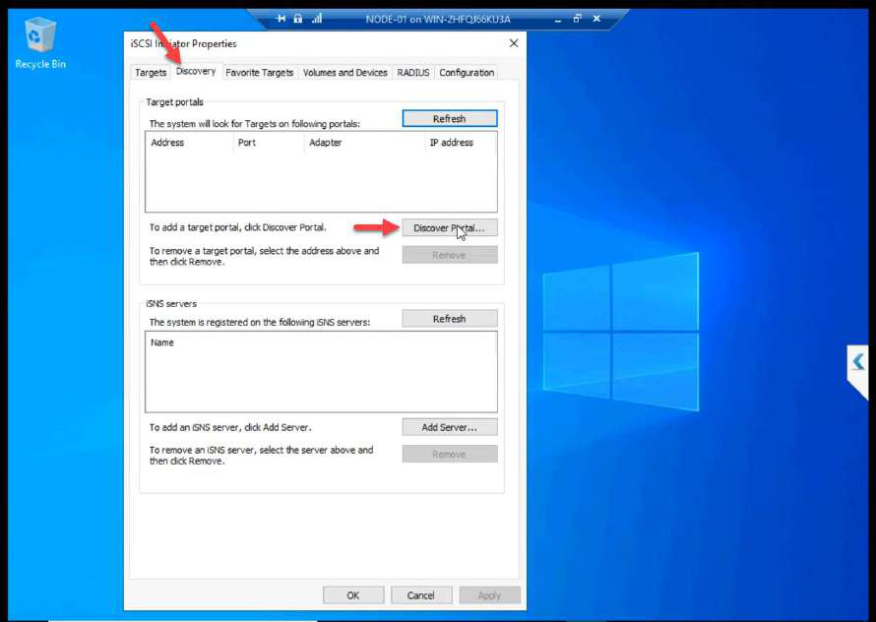Click the Add Server button

450,427
